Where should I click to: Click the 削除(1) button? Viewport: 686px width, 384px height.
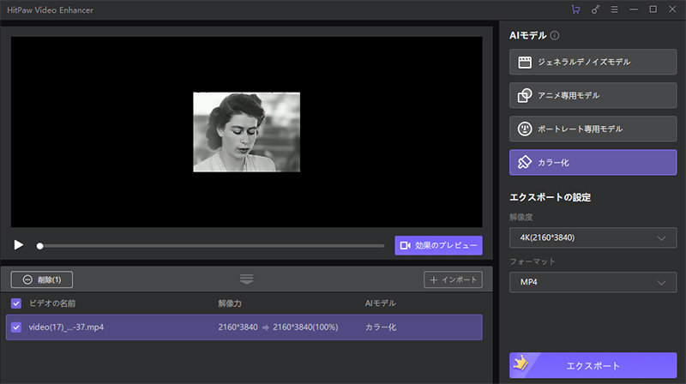(41, 279)
